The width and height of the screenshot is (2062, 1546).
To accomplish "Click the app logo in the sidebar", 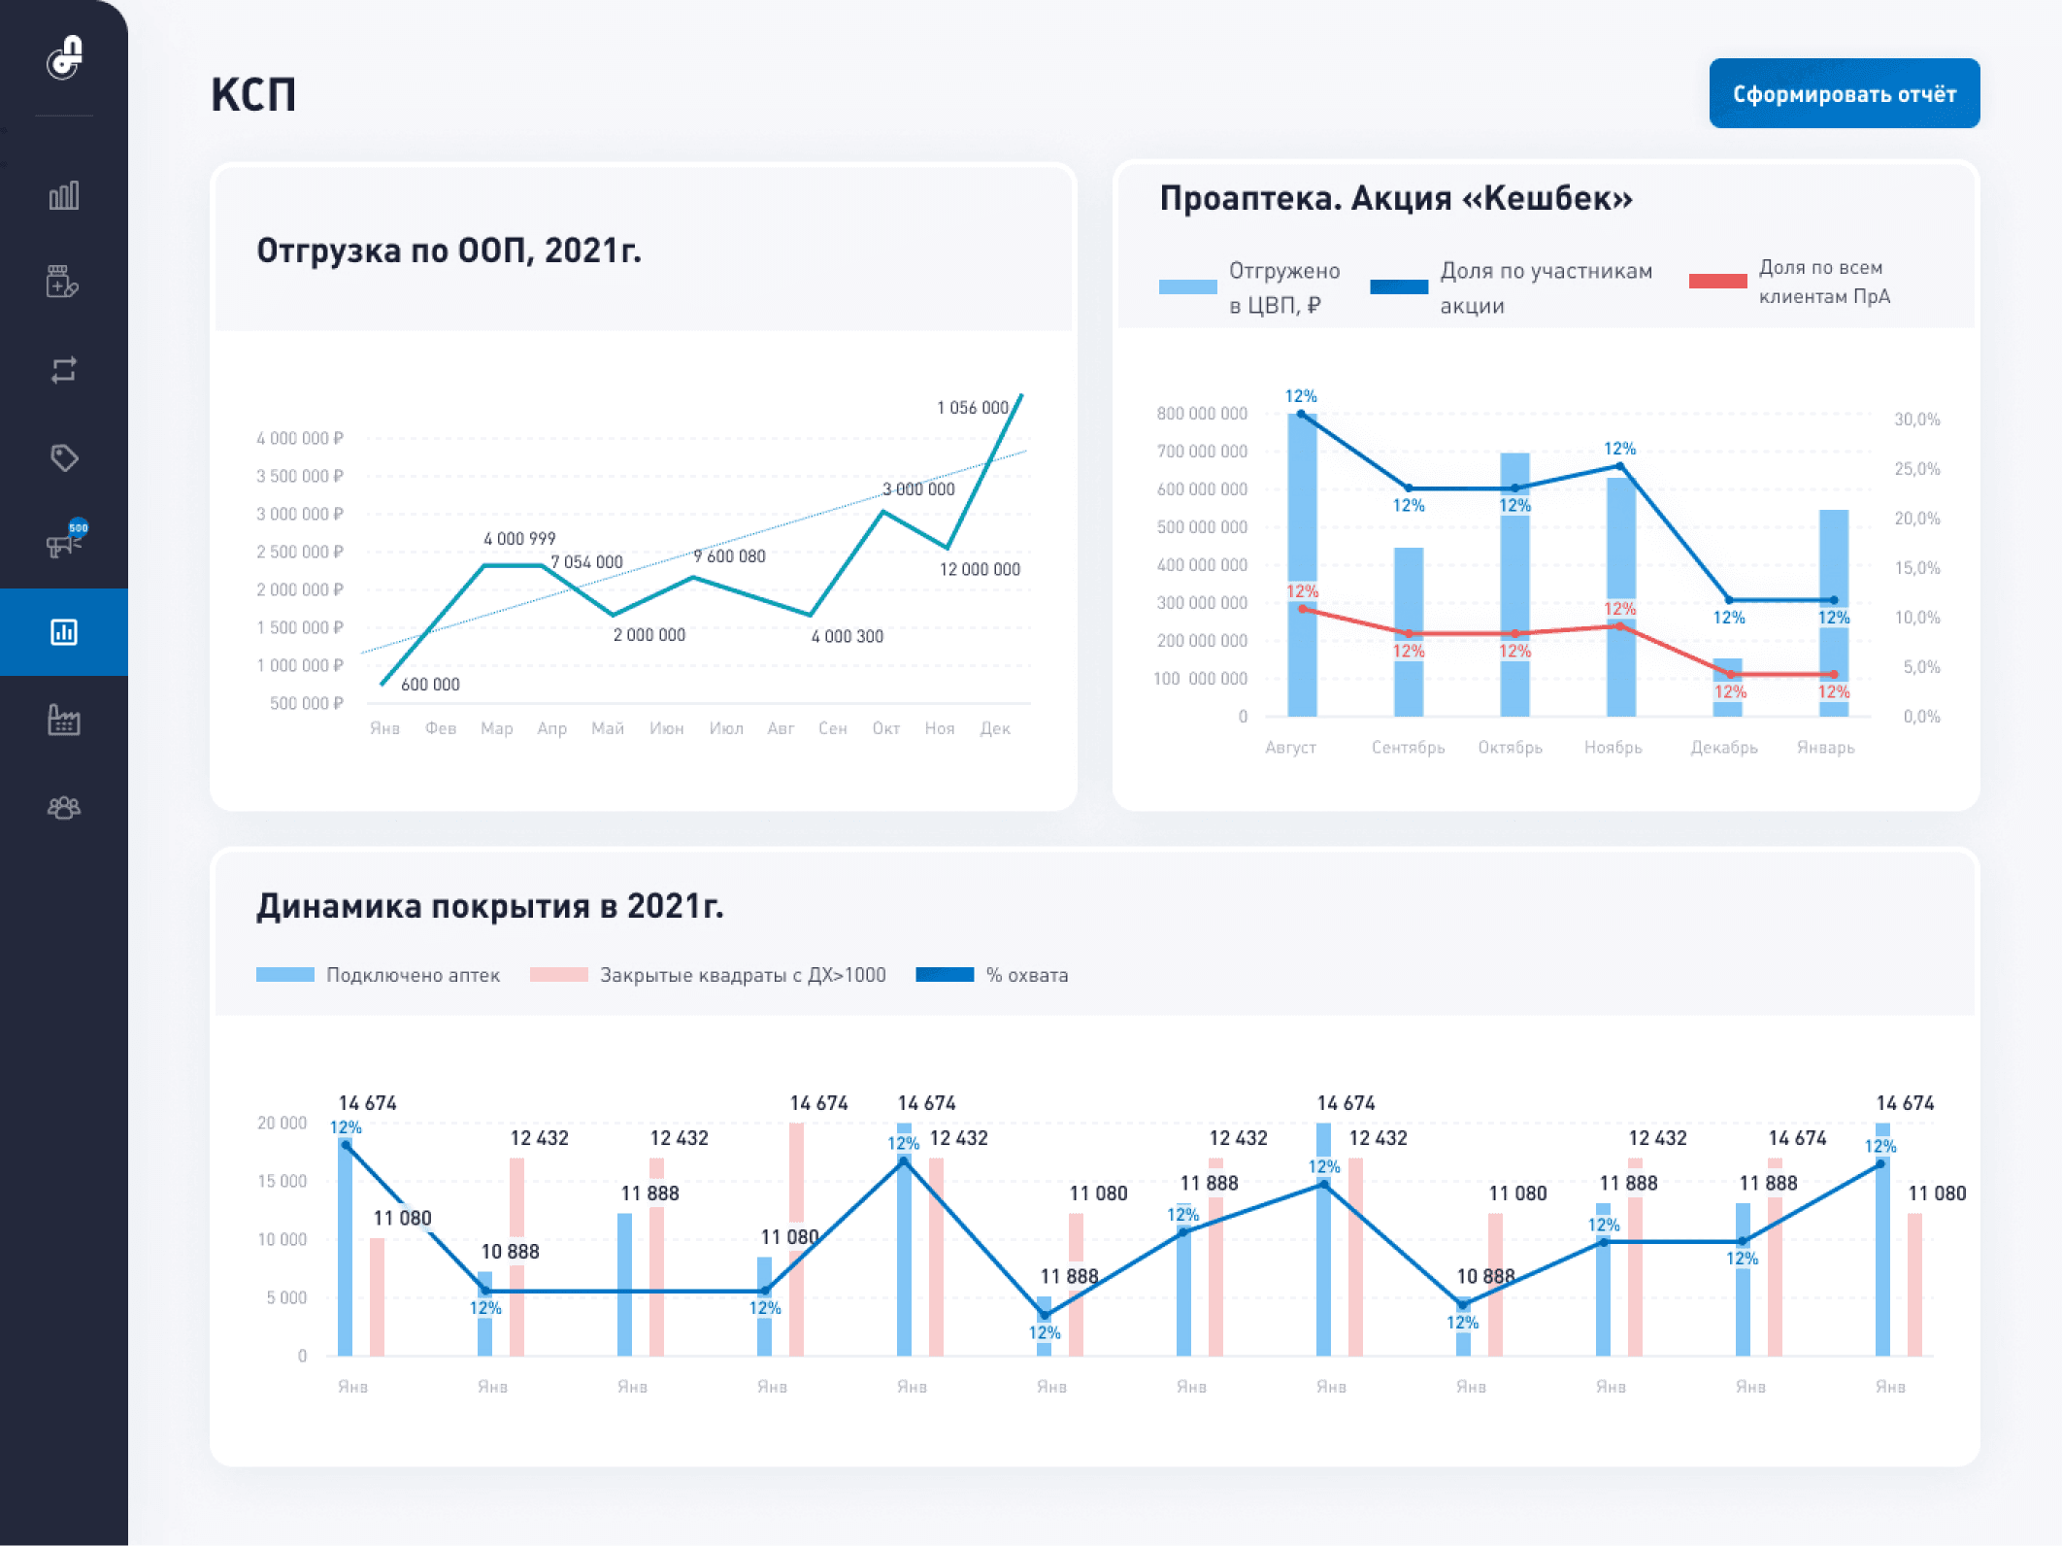I will point(64,57).
